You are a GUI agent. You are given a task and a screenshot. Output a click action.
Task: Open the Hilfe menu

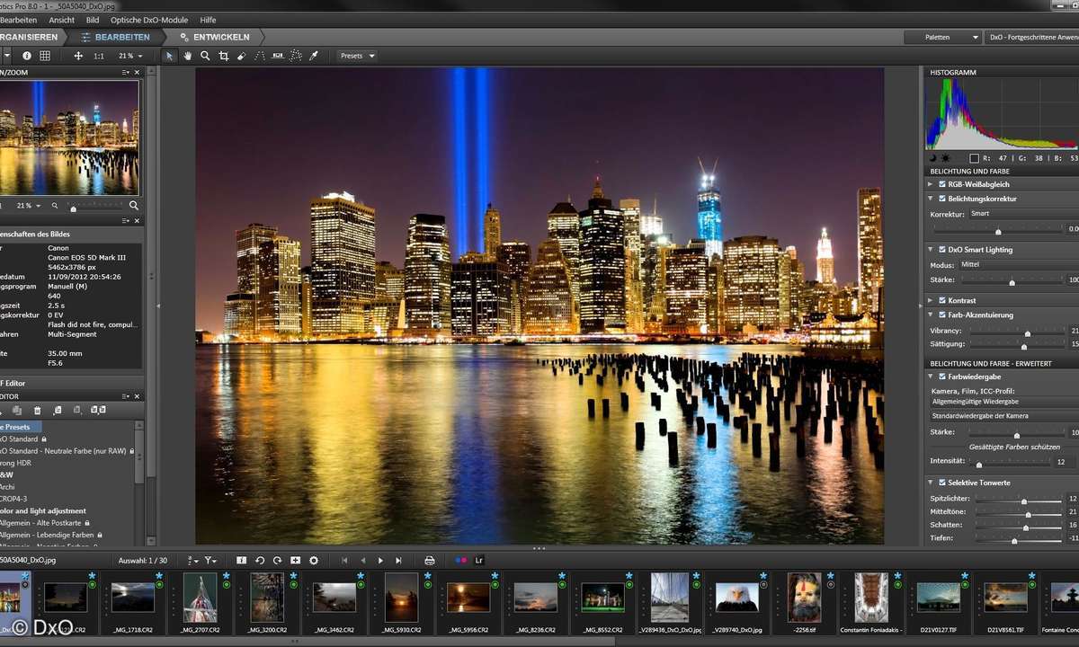[x=208, y=20]
